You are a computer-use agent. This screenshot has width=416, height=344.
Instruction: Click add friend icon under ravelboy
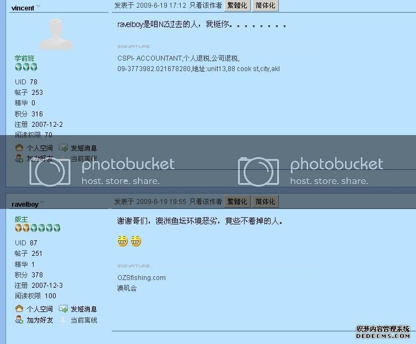[19, 320]
